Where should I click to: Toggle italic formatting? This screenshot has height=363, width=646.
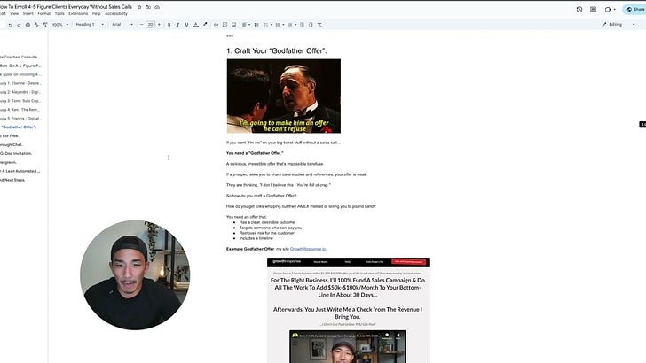[x=177, y=25]
